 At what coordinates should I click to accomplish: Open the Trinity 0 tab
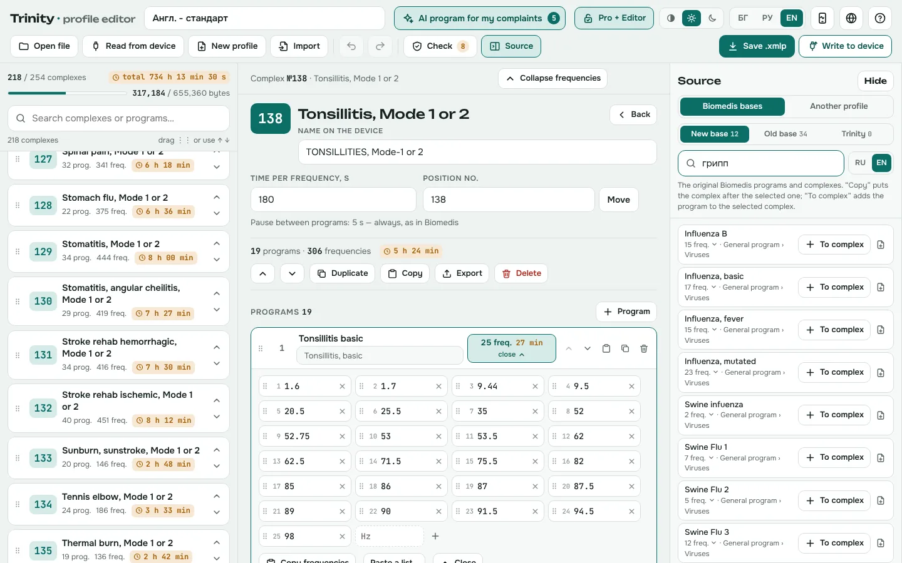856,134
